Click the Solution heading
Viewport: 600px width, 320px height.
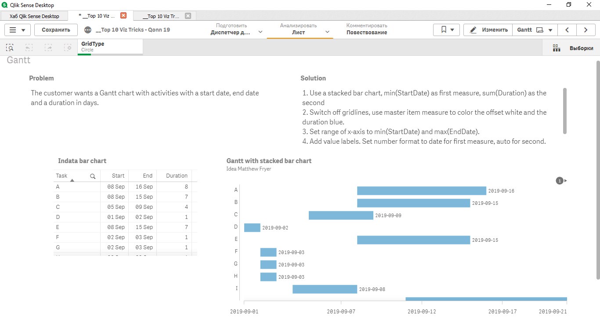[313, 78]
